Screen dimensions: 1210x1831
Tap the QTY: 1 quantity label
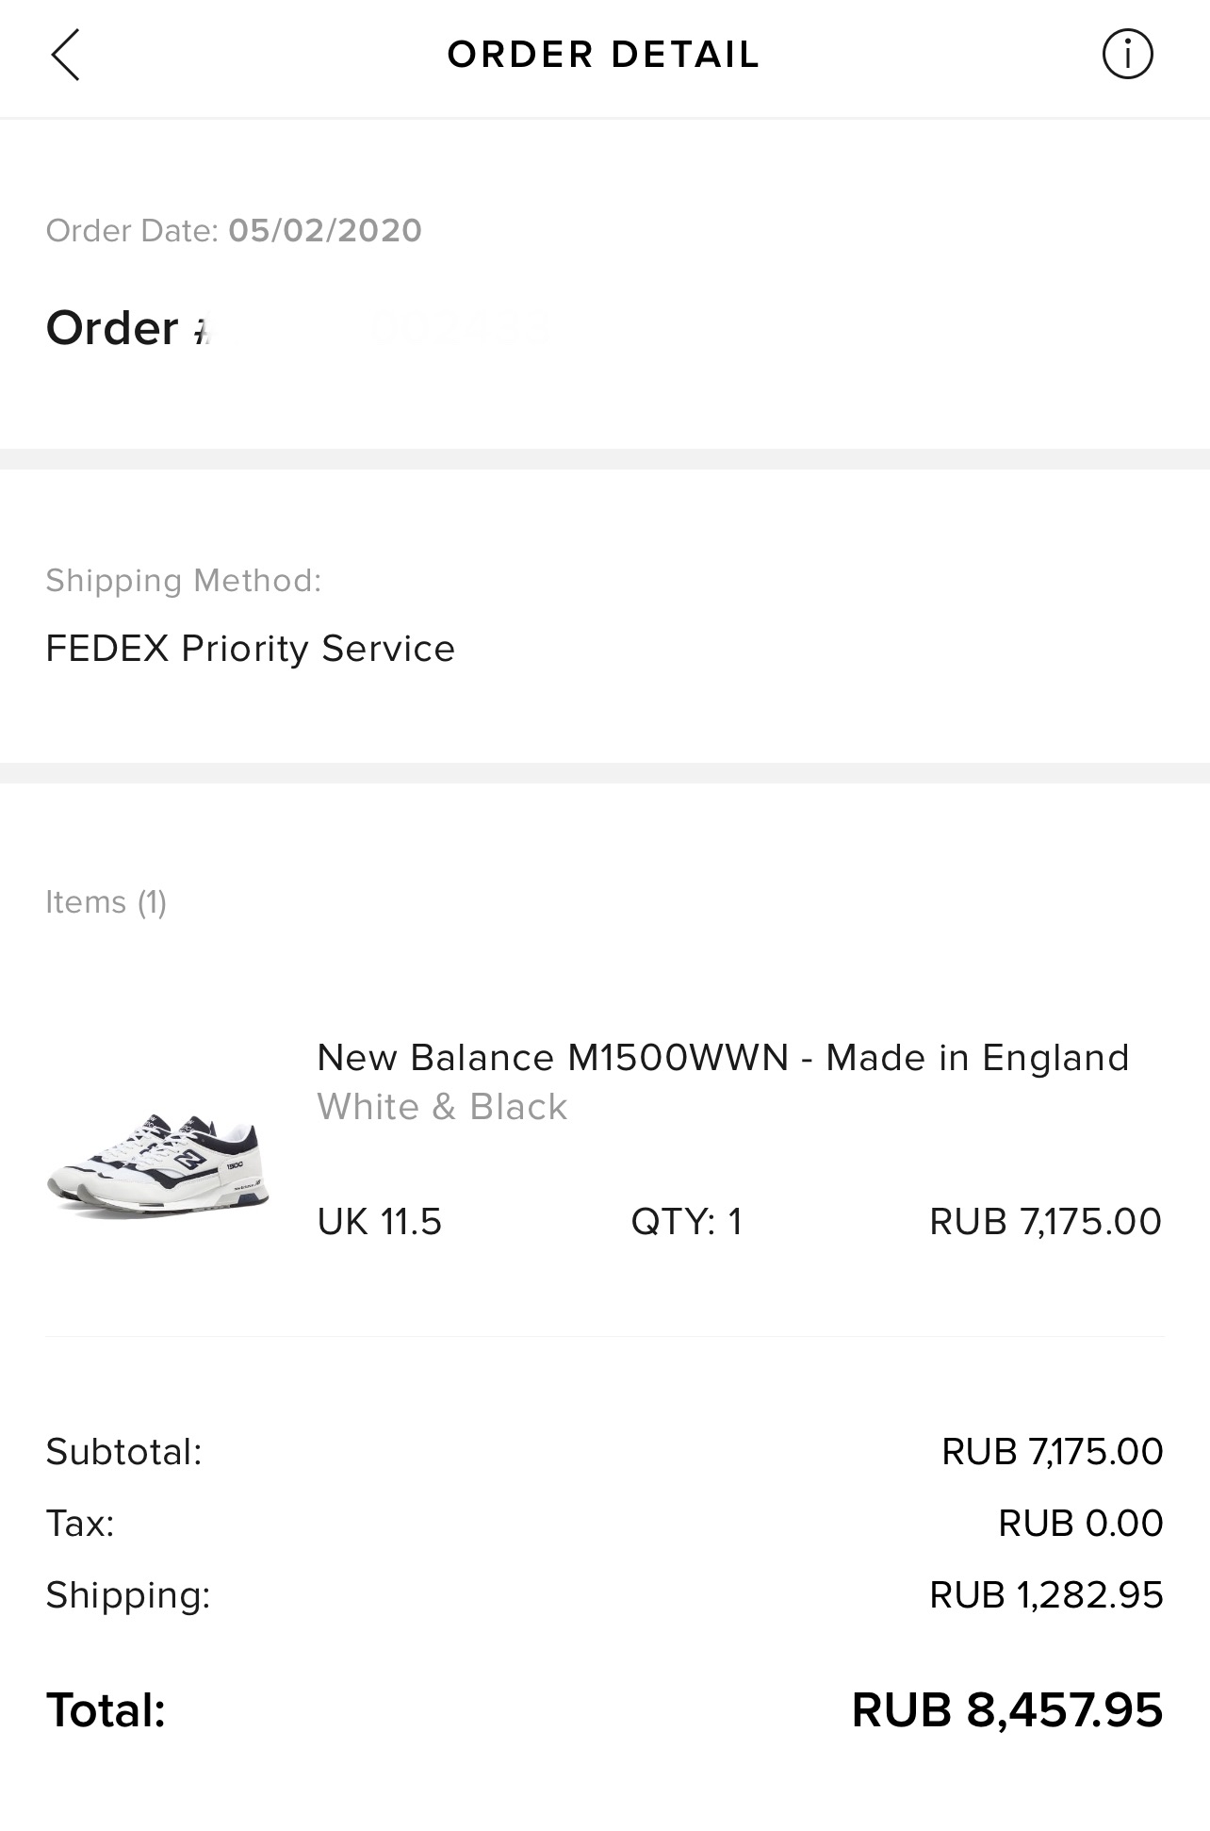[x=687, y=1222]
